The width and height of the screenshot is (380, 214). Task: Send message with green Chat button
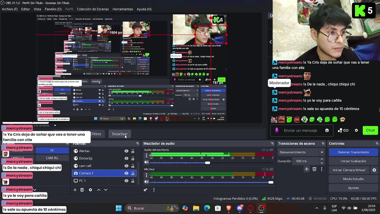click(x=370, y=130)
